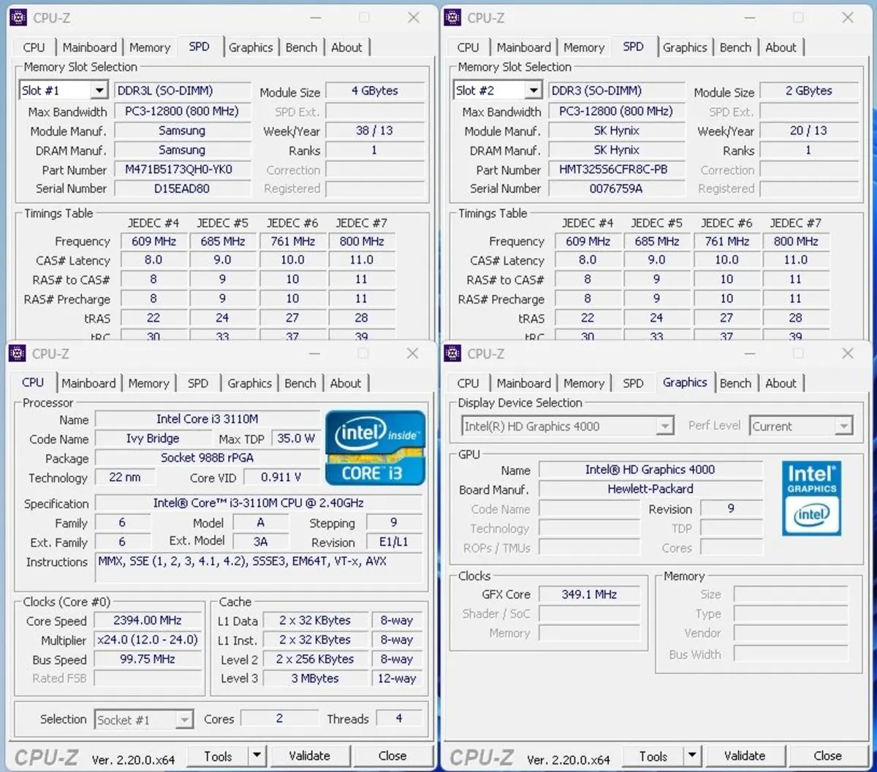Screen dimensions: 877x772
Task: Open About tab in the graphics window
Action: coord(781,383)
